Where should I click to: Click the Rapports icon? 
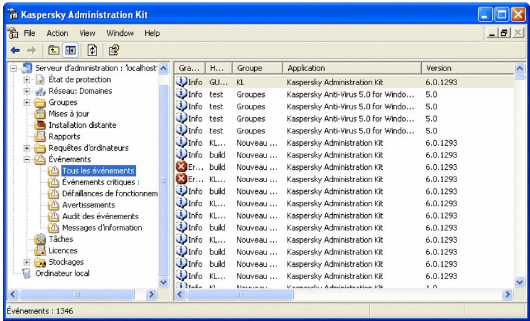coord(40,136)
